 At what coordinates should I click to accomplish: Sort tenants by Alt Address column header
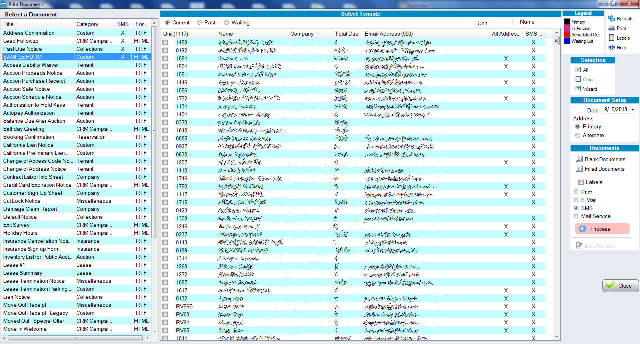click(x=506, y=34)
